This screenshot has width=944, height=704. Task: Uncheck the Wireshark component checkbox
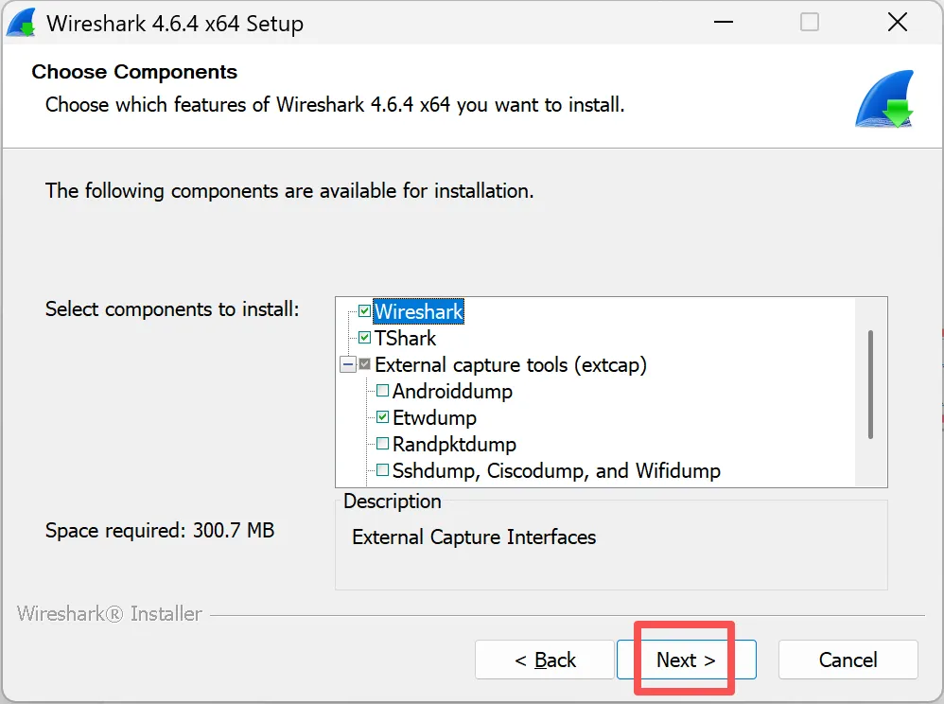(365, 311)
